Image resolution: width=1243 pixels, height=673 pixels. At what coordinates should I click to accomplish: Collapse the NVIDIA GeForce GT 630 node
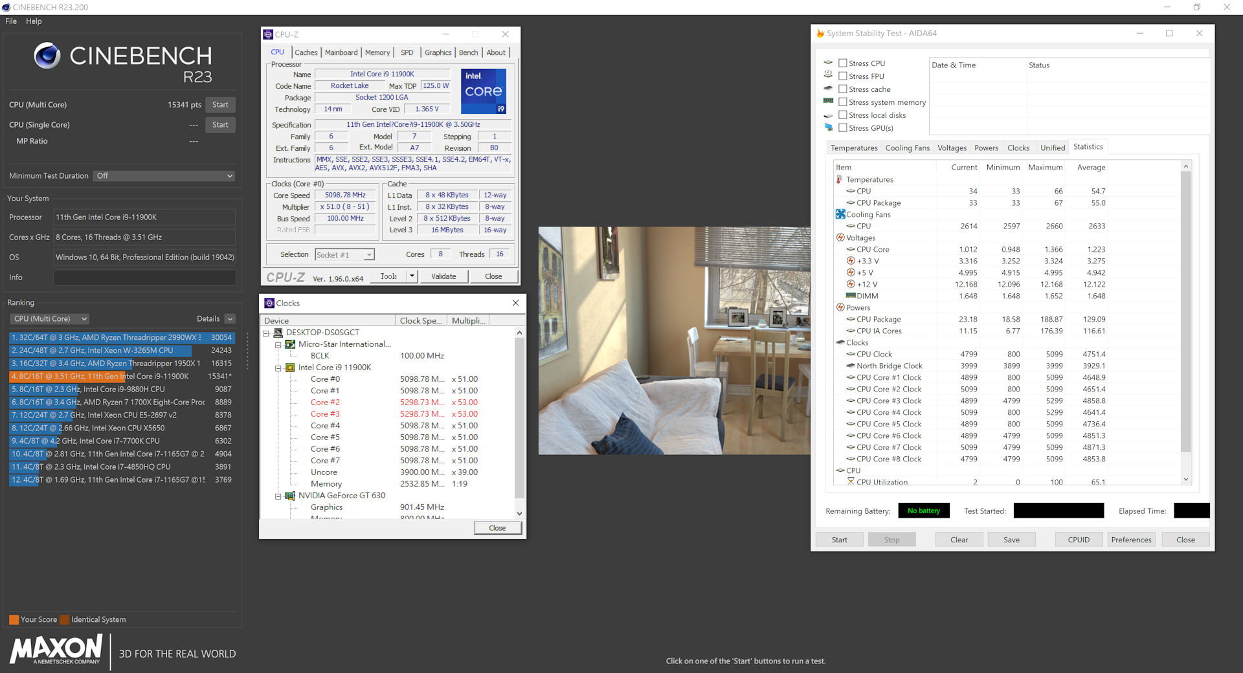(278, 496)
